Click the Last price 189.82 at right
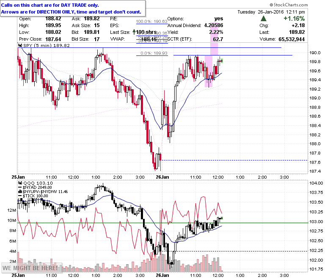The image size is (330, 279). click(297, 32)
